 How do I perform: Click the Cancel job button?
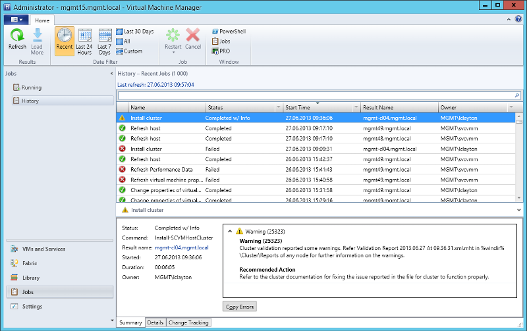coord(193,39)
